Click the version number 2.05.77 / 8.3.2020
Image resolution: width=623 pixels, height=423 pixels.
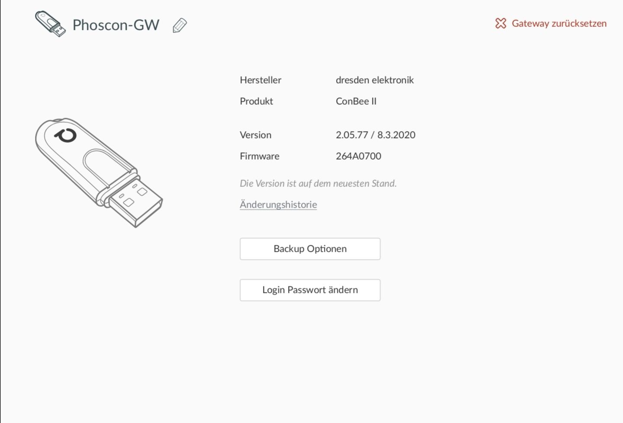pos(375,135)
